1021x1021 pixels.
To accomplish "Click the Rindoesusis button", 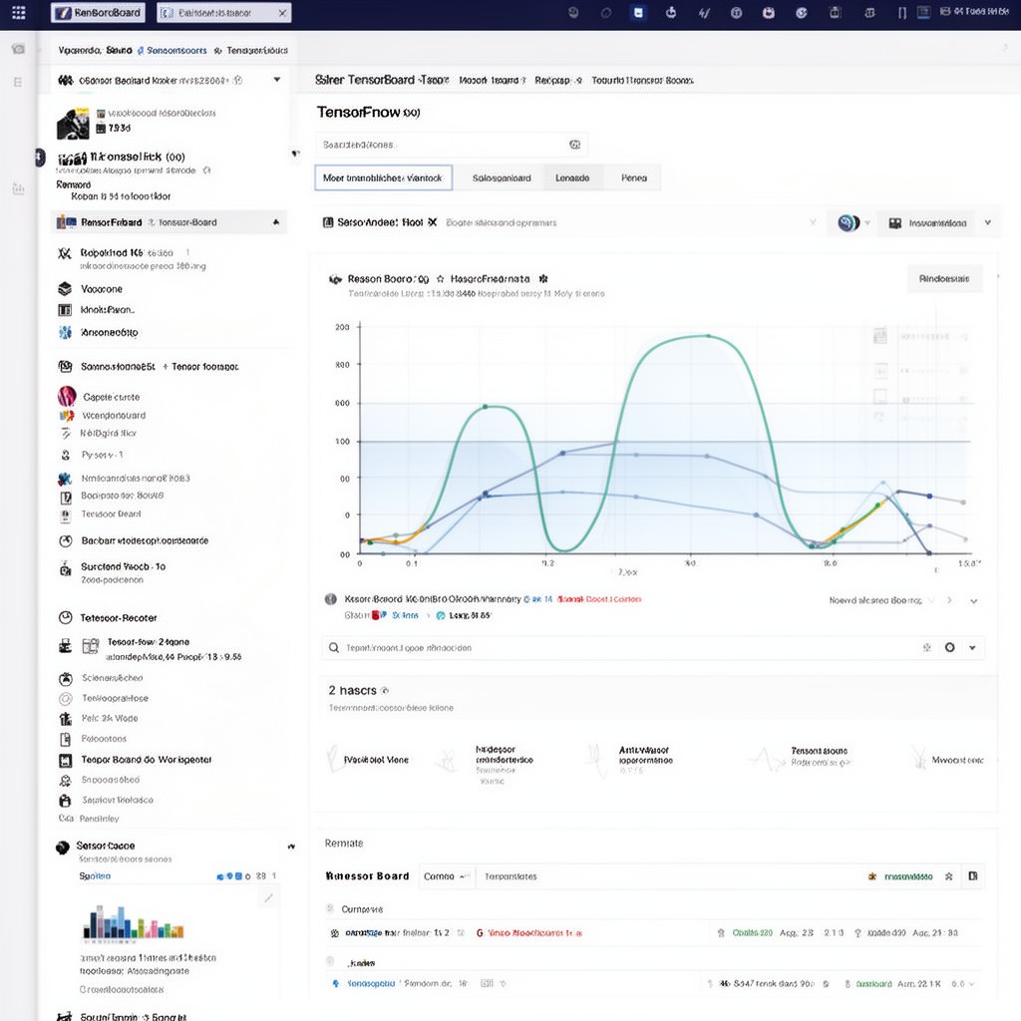I will (944, 279).
